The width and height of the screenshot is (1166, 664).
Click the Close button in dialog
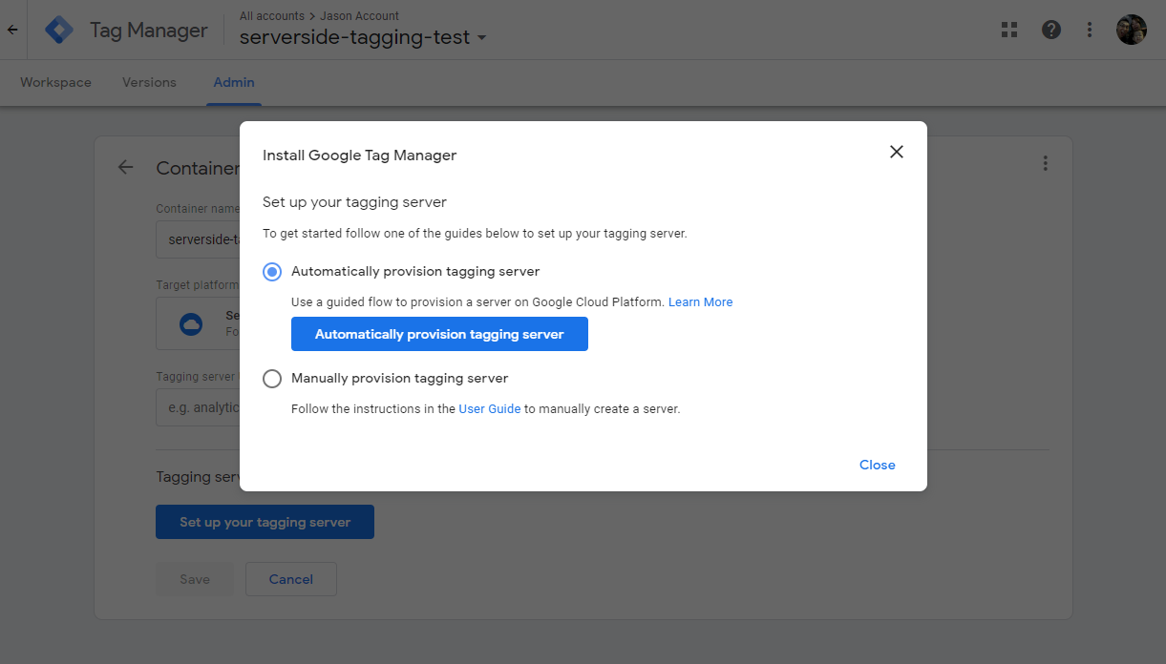pyautogui.click(x=878, y=465)
